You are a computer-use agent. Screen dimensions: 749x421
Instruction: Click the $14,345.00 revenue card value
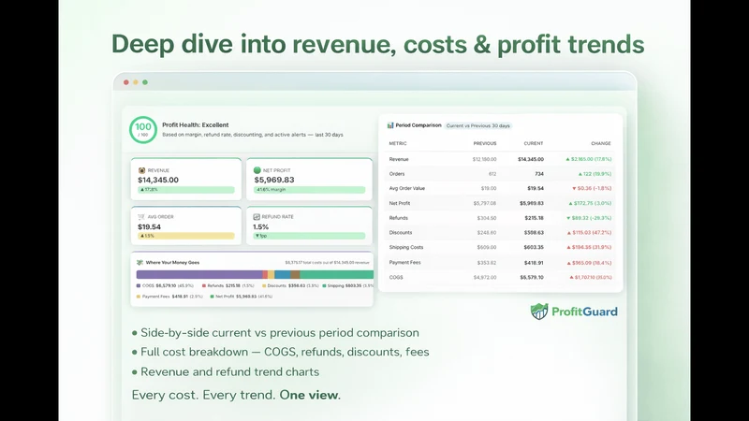(158, 180)
